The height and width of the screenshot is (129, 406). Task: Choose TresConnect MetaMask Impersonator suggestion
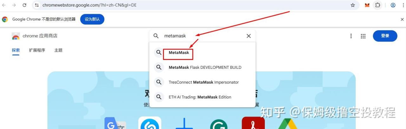[202, 82]
